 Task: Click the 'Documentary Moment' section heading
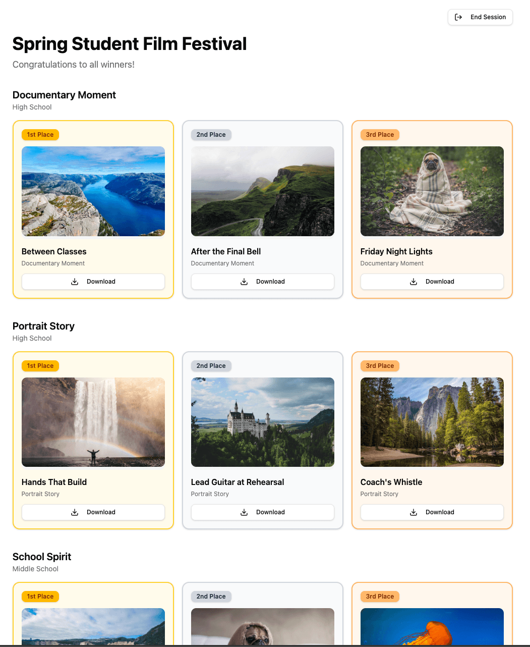click(x=64, y=95)
